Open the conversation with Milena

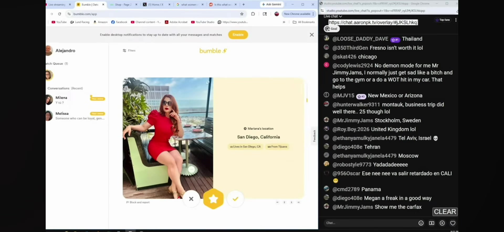click(x=76, y=100)
